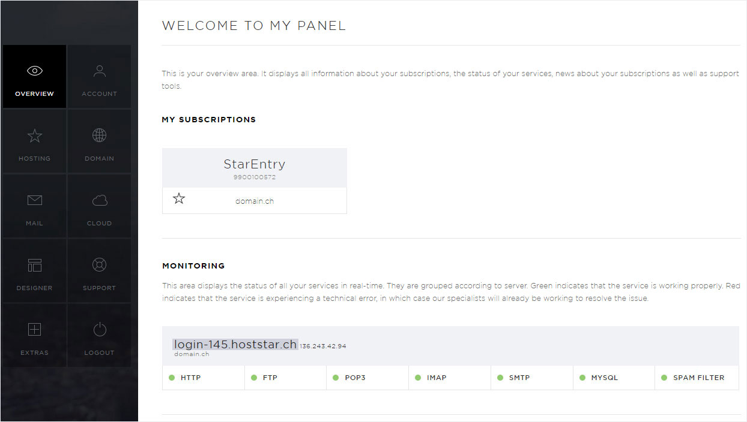Open the Account person icon
The width and height of the screenshot is (747, 422).
[100, 71]
